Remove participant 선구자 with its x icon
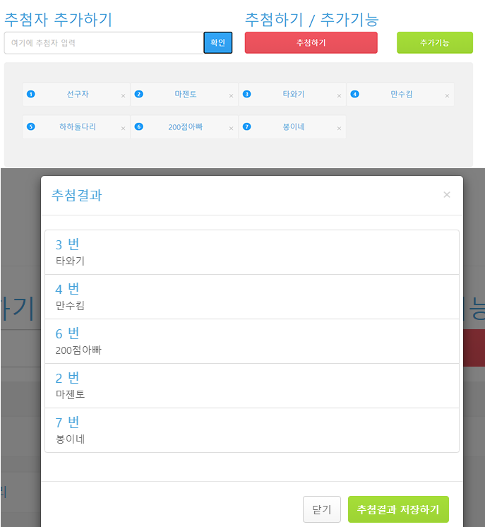This screenshot has width=485, height=527. [x=124, y=96]
